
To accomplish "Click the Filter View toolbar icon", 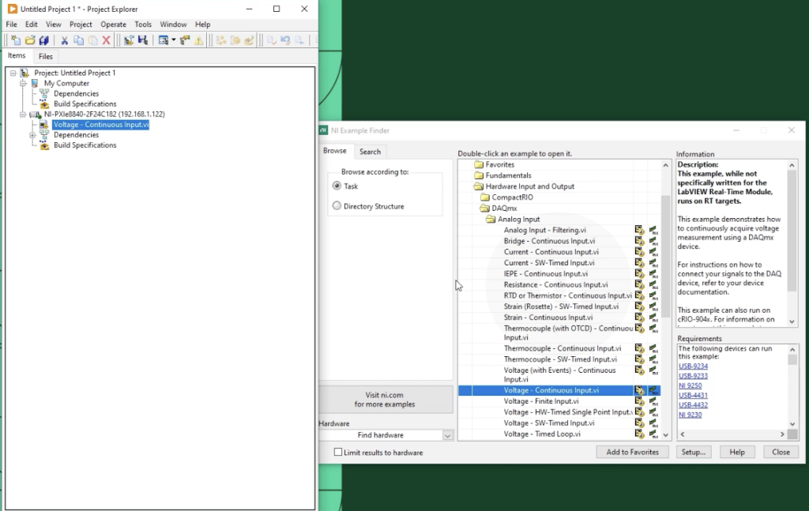I will click(164, 40).
